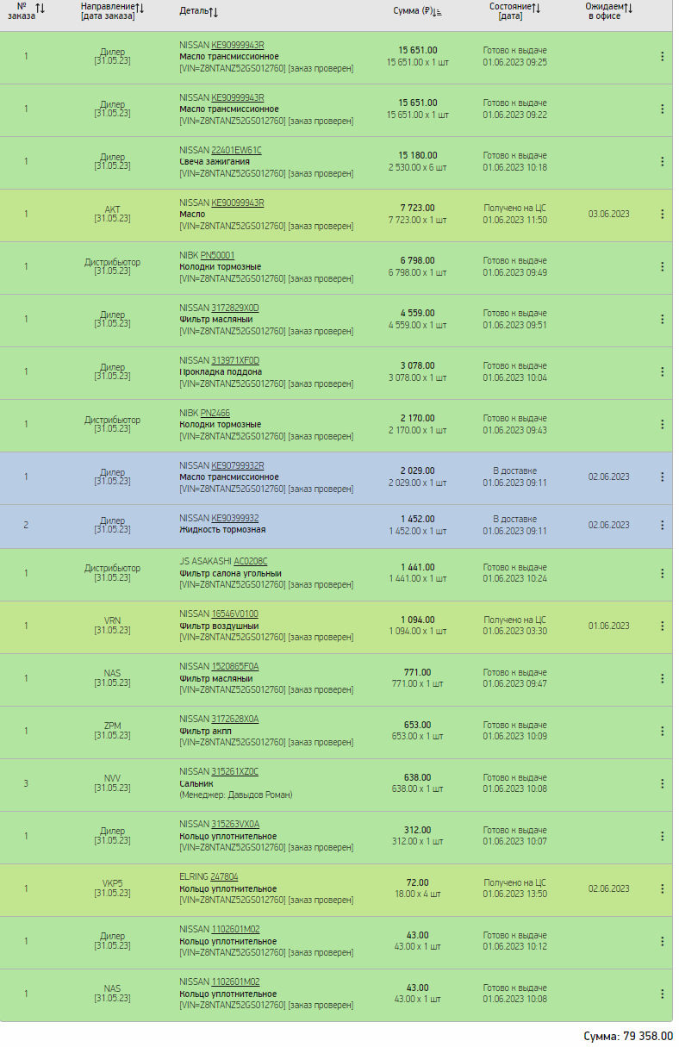Viewport: 679px width, 1047px height.
Task: Click part number 16546V0100
Action: click(235, 614)
